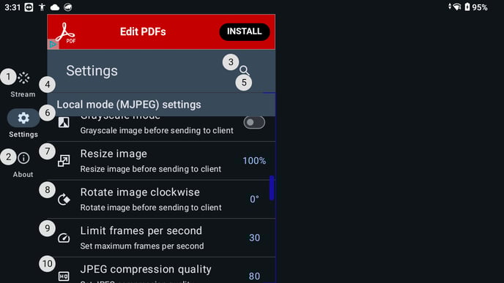Open the JPEG quality 80 value
The height and width of the screenshot is (283, 504).
click(254, 276)
